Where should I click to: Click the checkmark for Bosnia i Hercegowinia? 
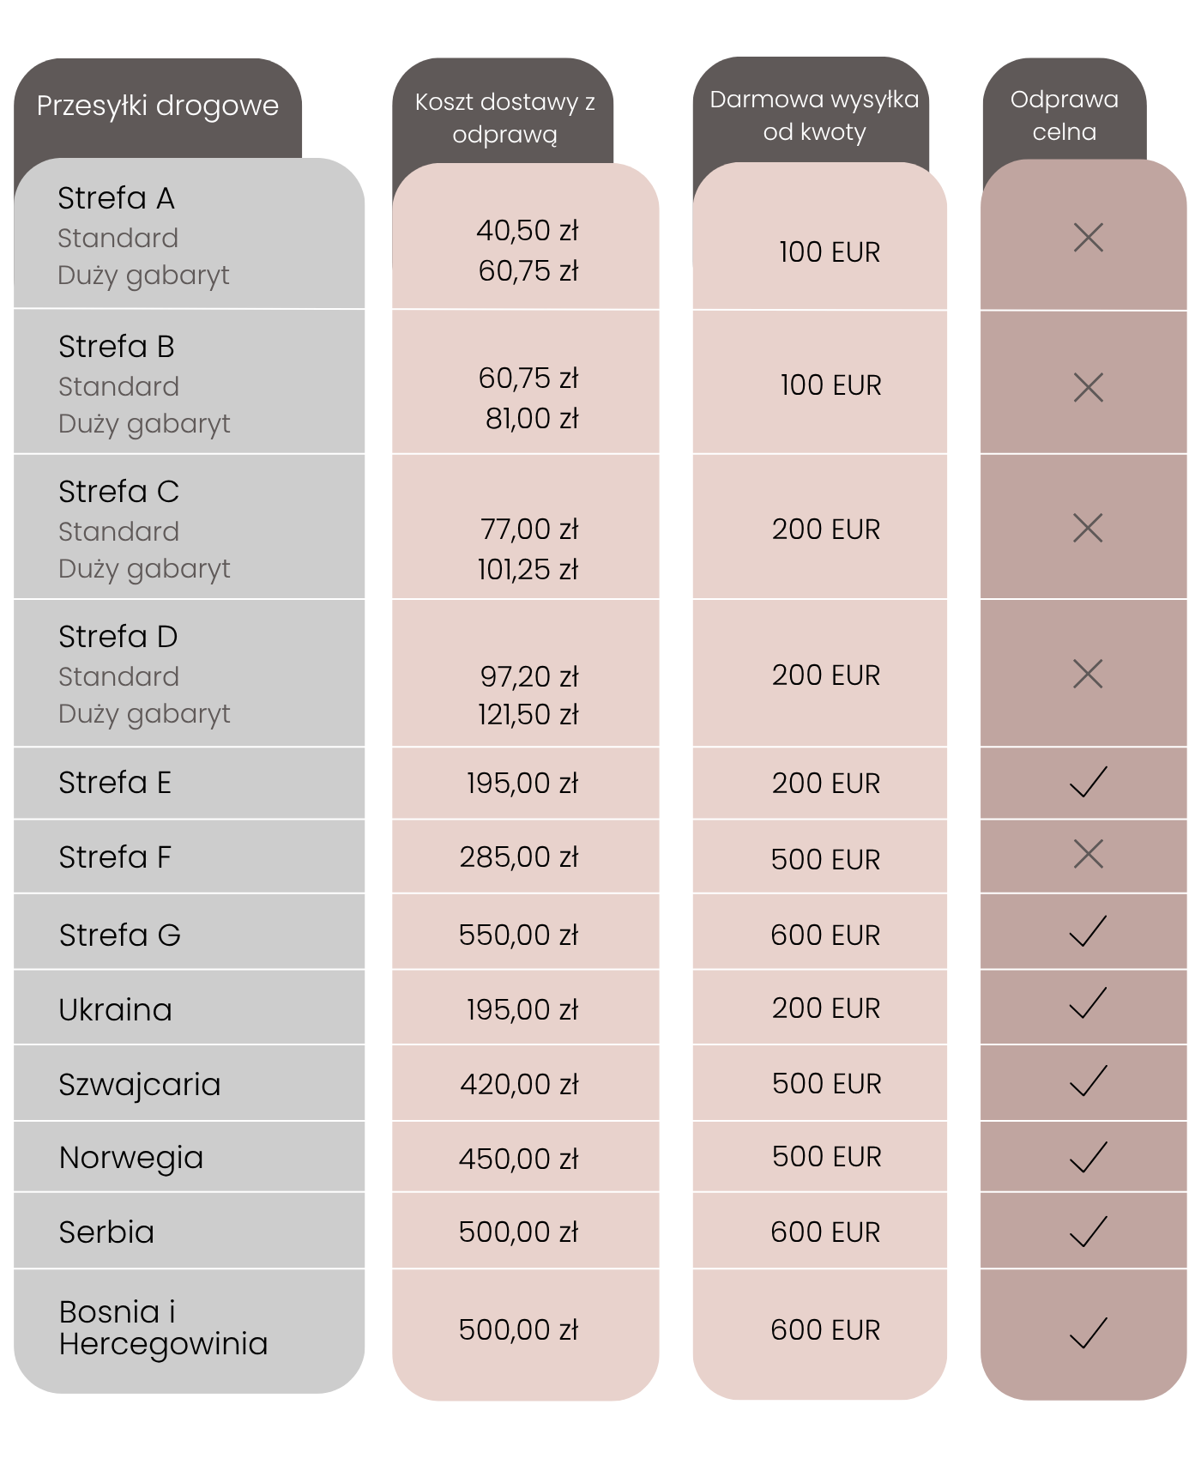[1088, 1333]
